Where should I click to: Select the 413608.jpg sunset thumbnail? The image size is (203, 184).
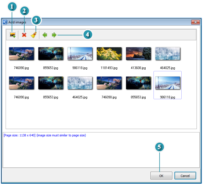click(x=138, y=54)
